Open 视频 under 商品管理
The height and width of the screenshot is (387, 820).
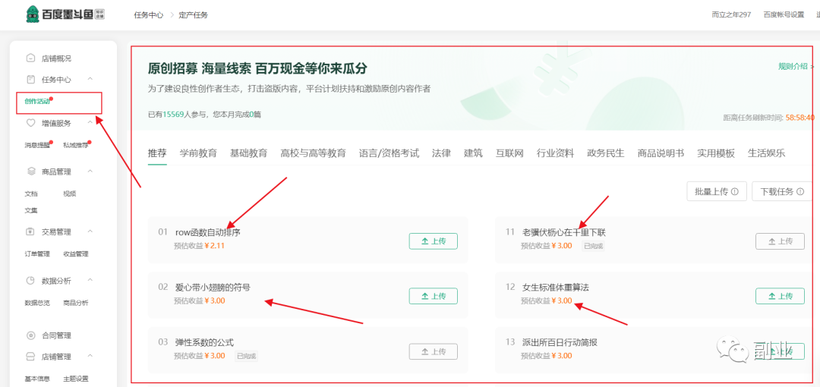click(70, 193)
